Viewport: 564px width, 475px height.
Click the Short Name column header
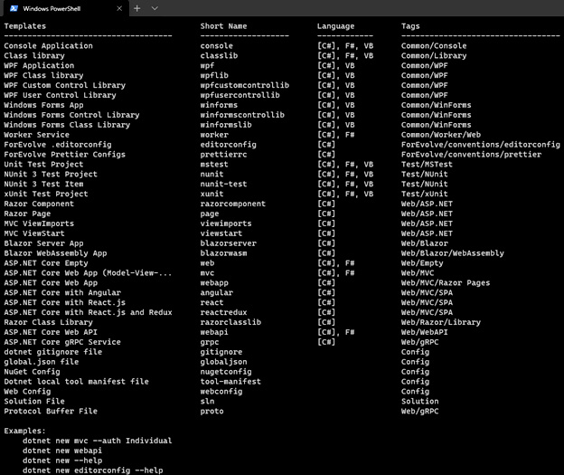[x=223, y=26]
